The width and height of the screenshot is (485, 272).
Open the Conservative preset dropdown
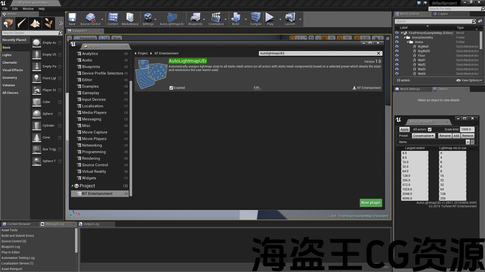[423, 136]
